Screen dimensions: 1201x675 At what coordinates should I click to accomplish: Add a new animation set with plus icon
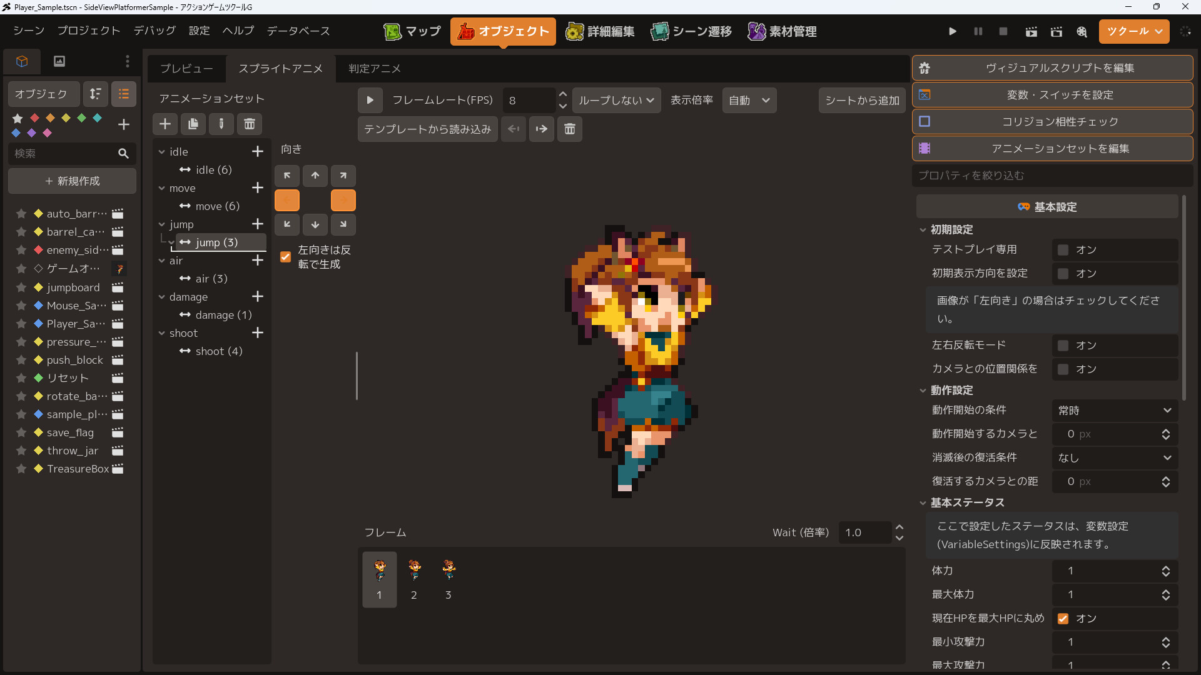pyautogui.click(x=165, y=124)
